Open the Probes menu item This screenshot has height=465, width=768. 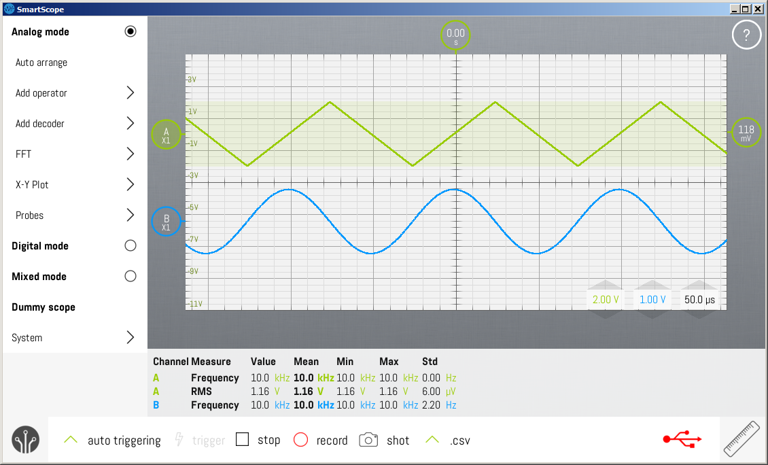[75, 215]
